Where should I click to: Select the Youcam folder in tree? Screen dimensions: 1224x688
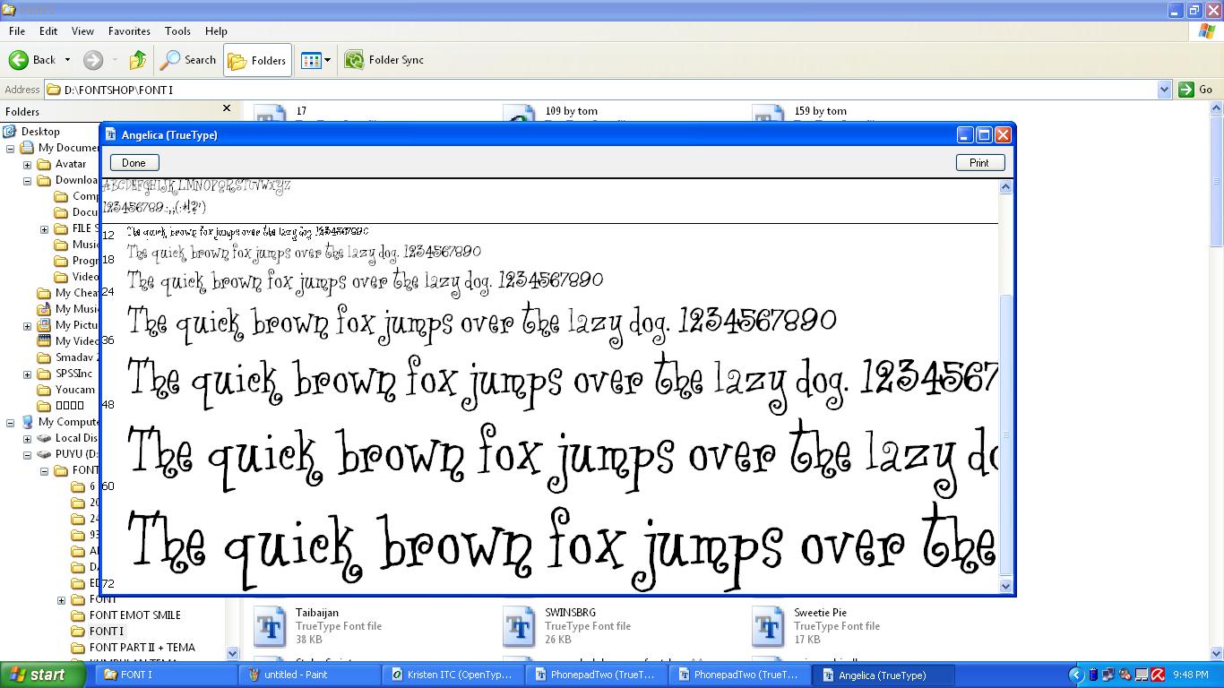pyautogui.click(x=74, y=390)
